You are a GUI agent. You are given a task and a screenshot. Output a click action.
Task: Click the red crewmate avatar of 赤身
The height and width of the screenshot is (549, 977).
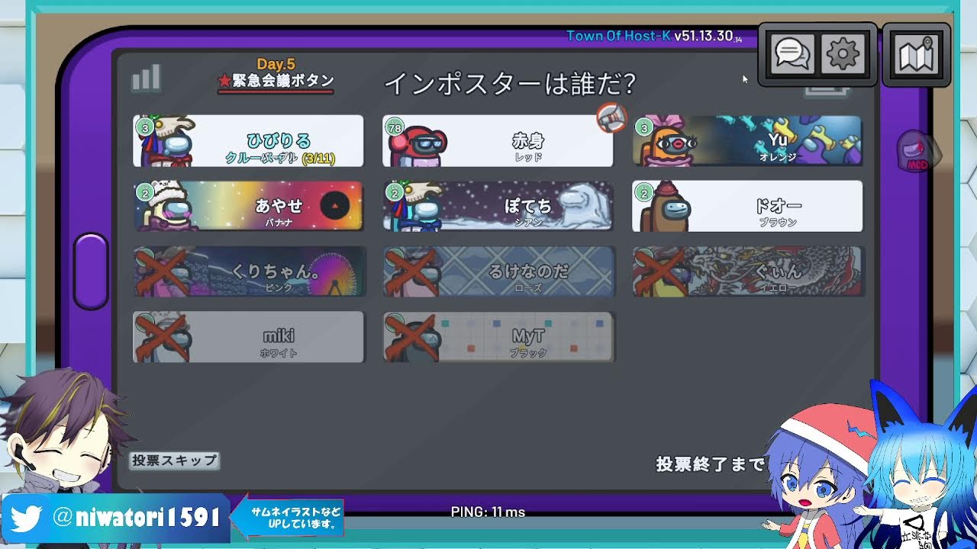[418, 145]
